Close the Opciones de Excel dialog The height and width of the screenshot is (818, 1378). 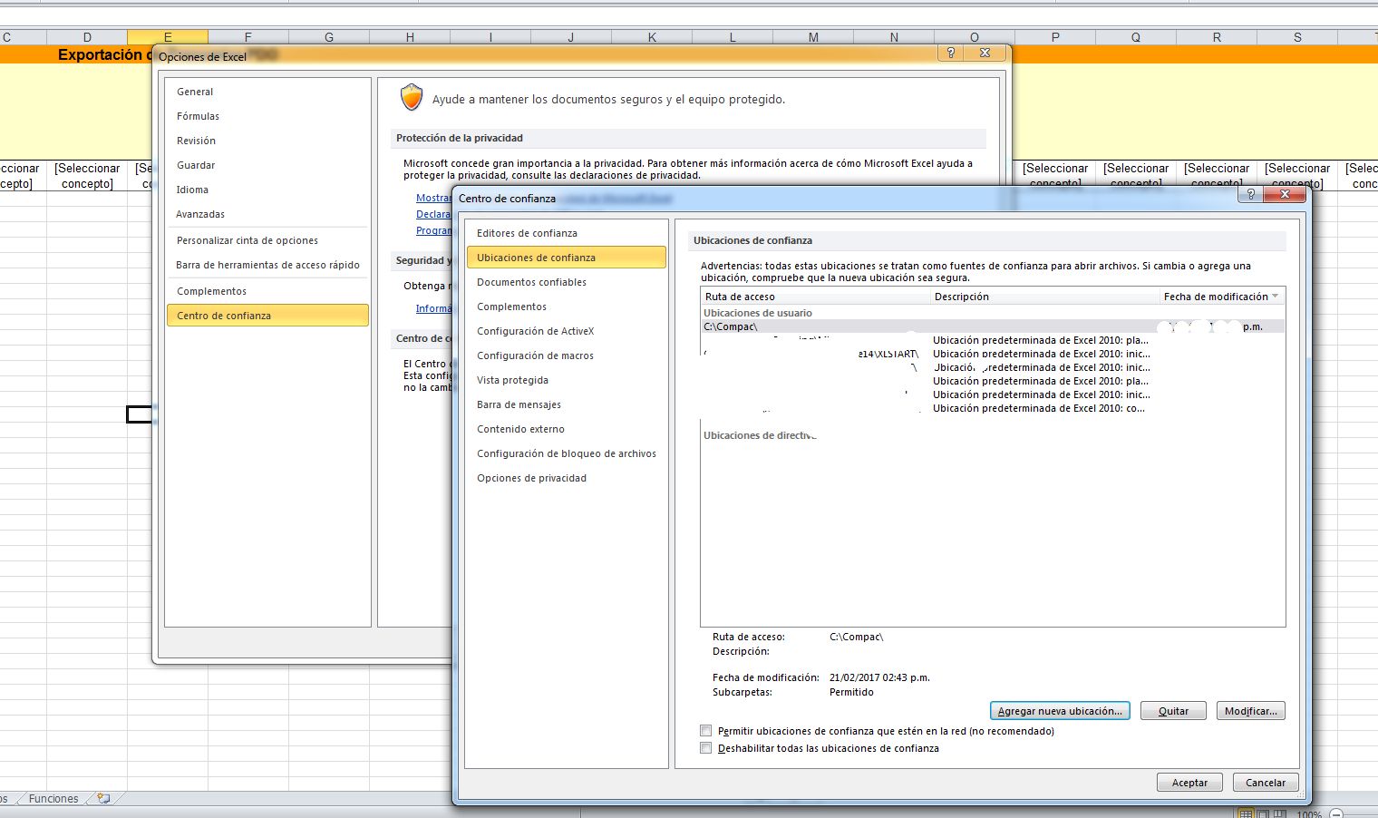click(985, 53)
